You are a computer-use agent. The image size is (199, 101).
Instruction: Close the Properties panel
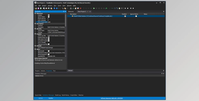click(65, 11)
